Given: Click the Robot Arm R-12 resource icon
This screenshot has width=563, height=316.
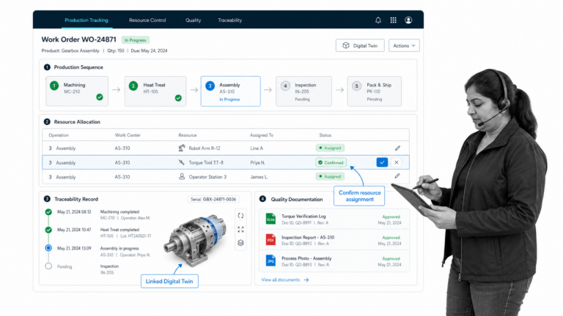Looking at the screenshot, I should tap(182, 148).
